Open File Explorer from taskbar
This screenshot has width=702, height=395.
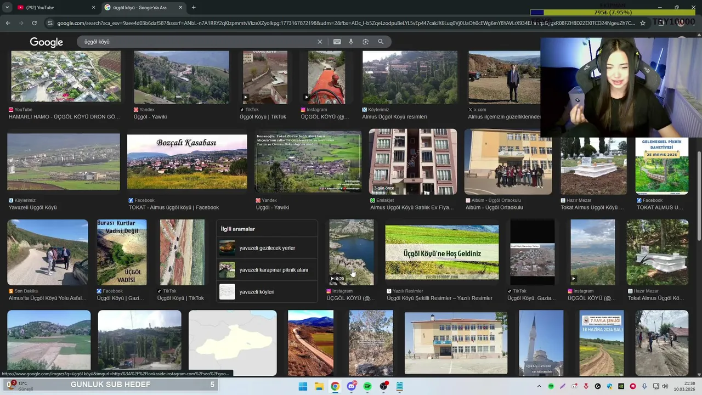tap(319, 387)
